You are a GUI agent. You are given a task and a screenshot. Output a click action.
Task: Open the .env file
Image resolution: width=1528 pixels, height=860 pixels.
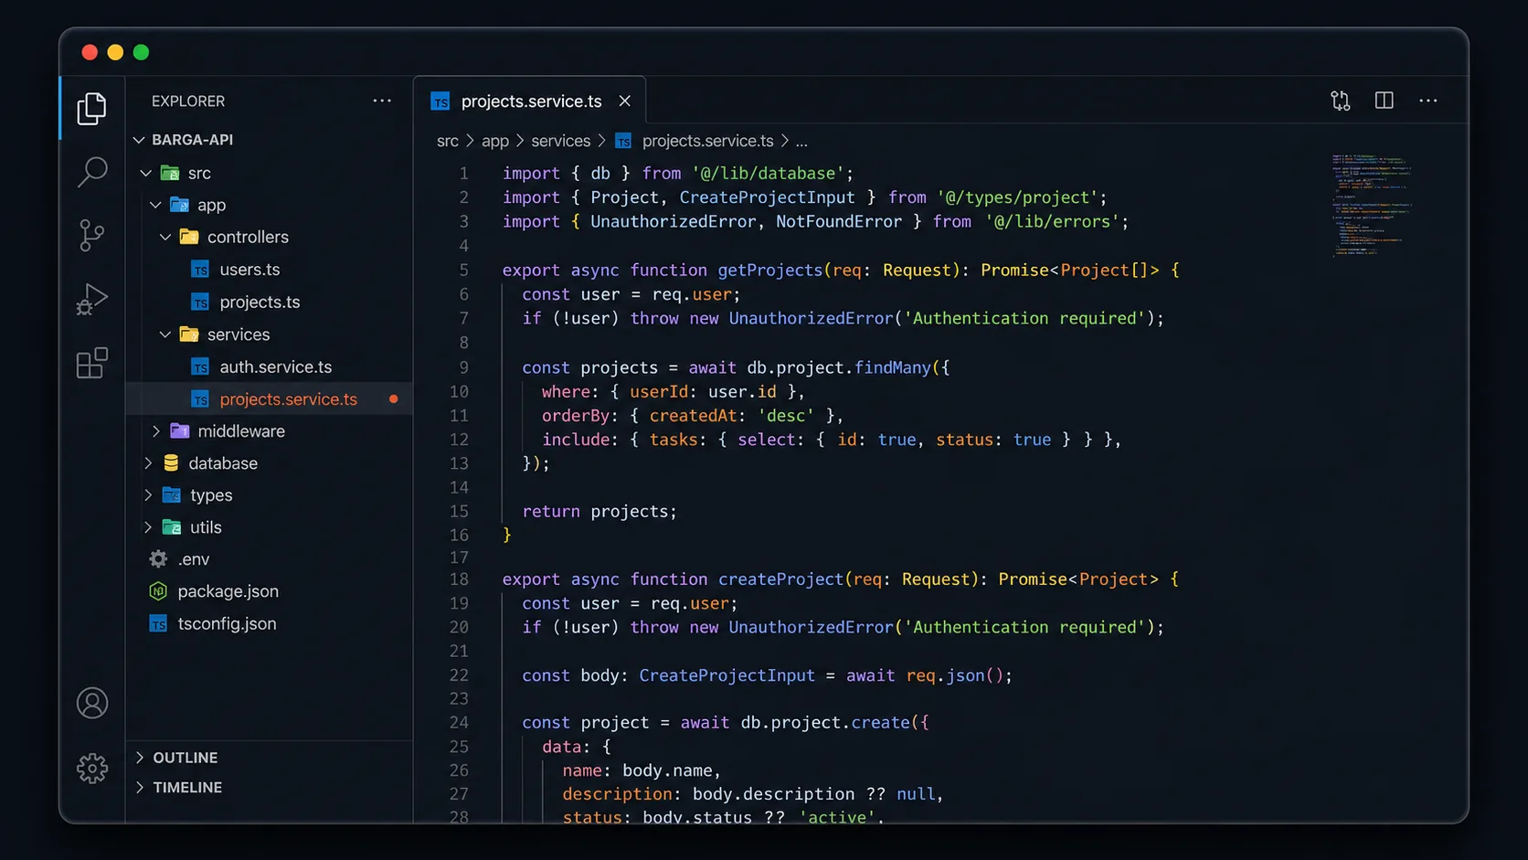point(194,559)
